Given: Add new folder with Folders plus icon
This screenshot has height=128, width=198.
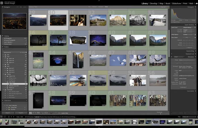Looking at the screenshot, I should pyautogui.click(x=26, y=47).
